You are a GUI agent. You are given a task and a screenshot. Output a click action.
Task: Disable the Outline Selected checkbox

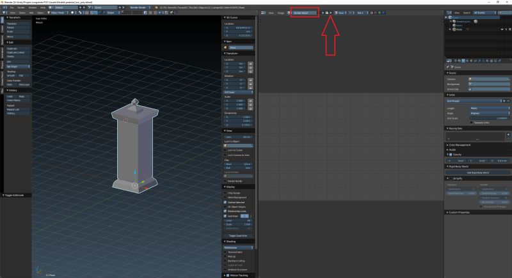click(x=225, y=202)
